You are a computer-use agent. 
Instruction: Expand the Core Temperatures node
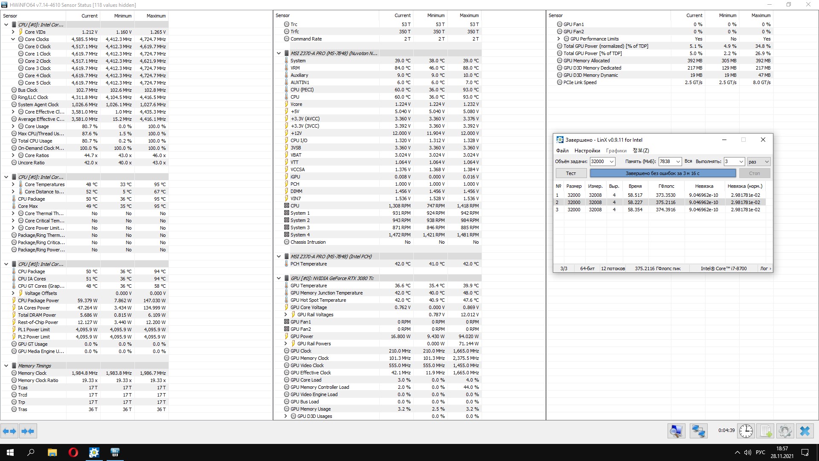(13, 184)
